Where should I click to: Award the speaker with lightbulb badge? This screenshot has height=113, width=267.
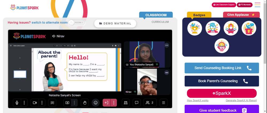click(x=249, y=28)
